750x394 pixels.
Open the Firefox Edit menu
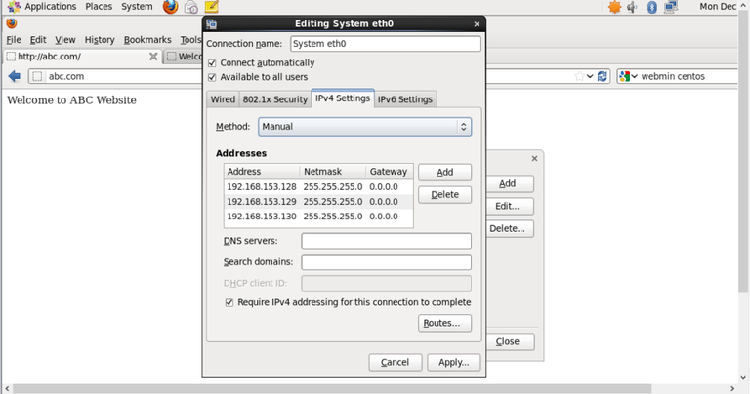coord(38,40)
